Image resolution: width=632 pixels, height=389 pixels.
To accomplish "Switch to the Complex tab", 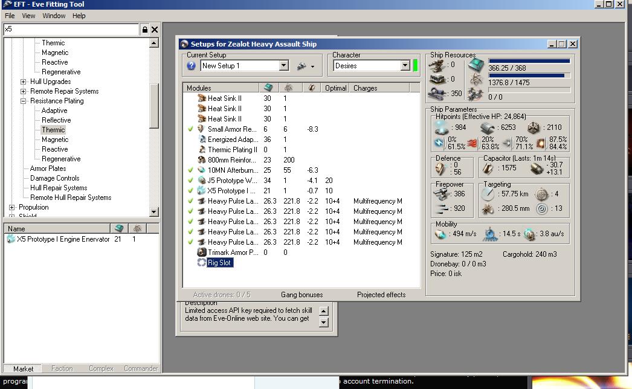I will (101, 368).
